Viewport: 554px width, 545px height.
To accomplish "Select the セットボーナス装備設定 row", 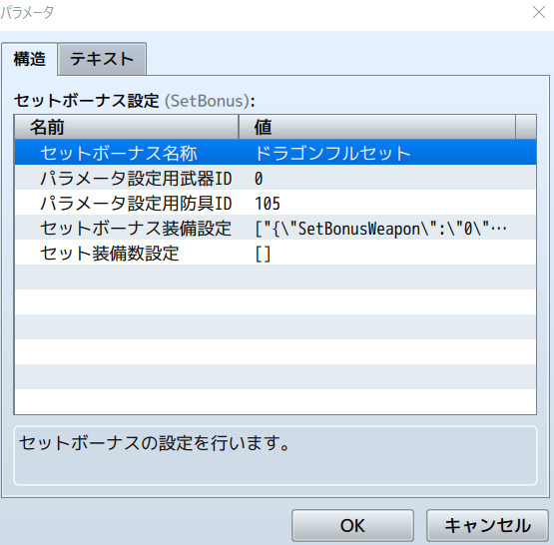I will pos(276,228).
